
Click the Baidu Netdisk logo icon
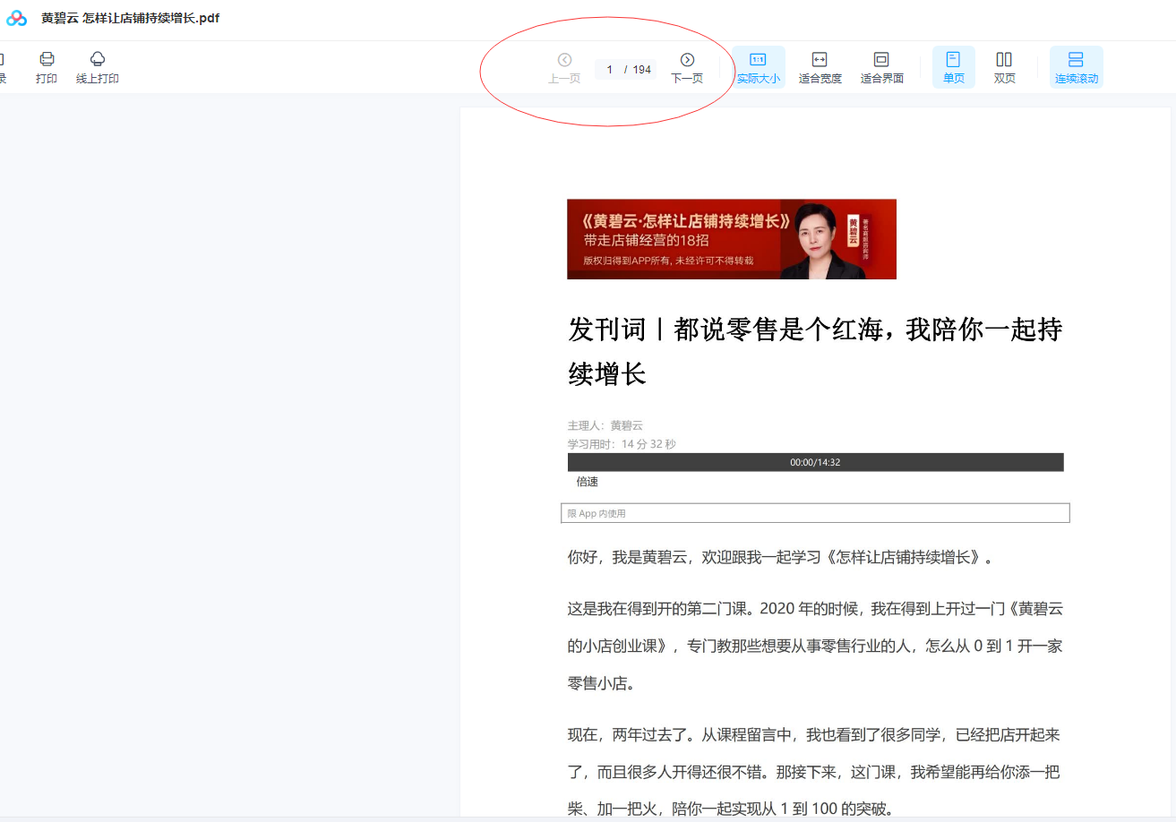[x=17, y=18]
